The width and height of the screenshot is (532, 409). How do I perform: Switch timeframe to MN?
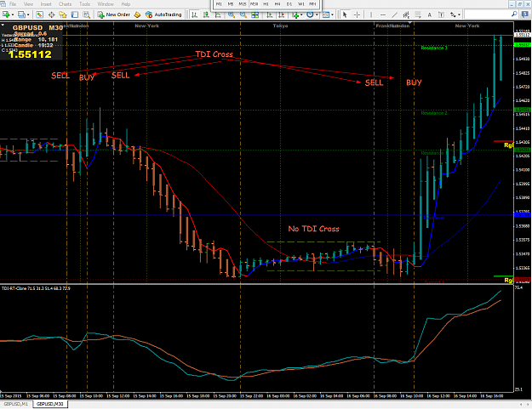click(312, 3)
